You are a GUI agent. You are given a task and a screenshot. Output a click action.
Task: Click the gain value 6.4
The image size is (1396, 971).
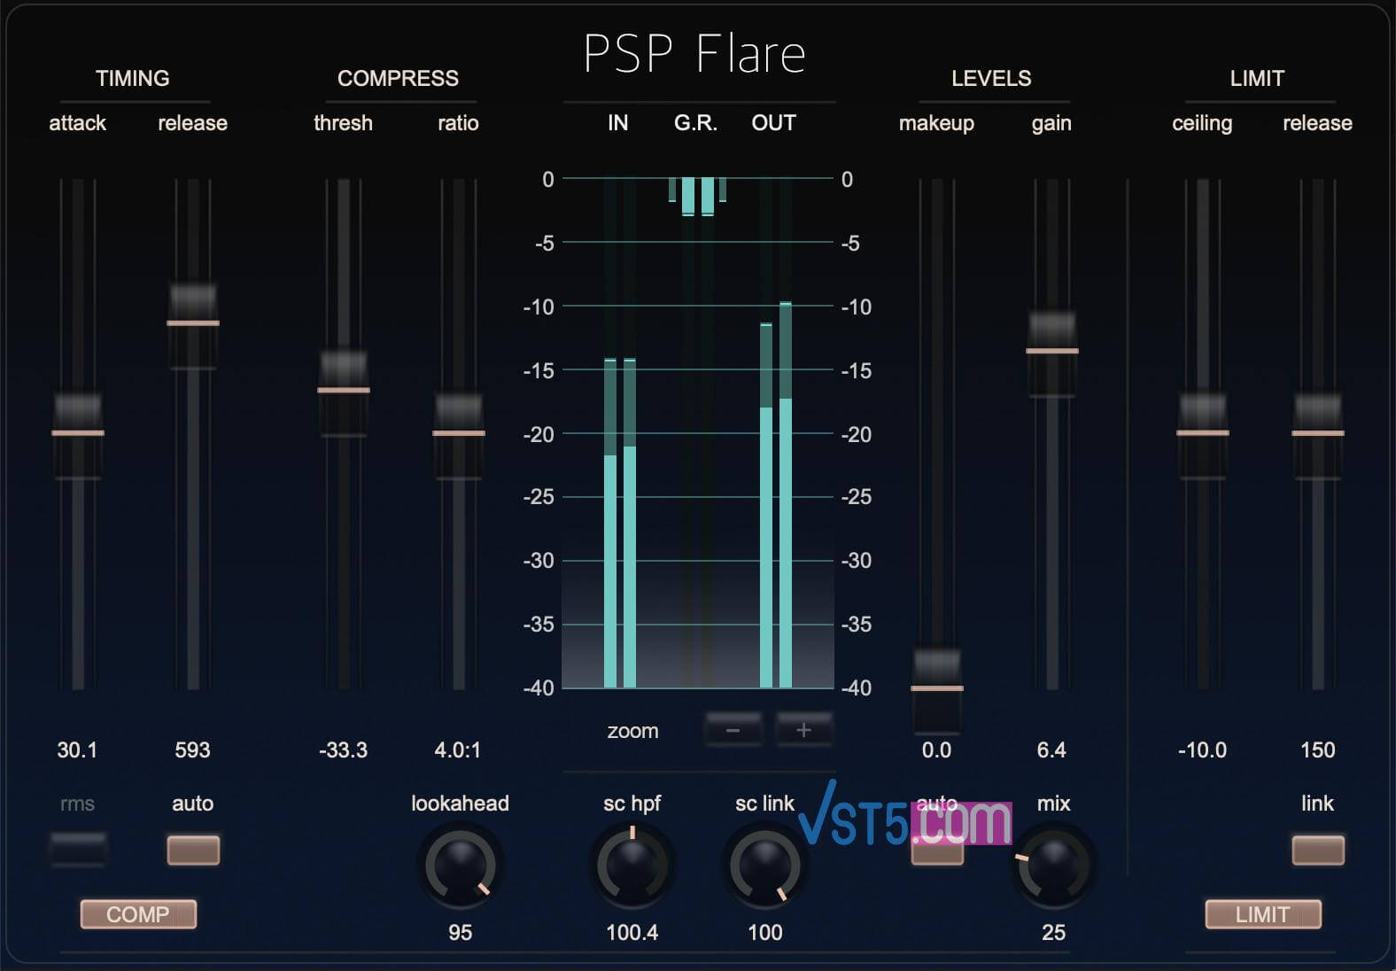click(1051, 750)
